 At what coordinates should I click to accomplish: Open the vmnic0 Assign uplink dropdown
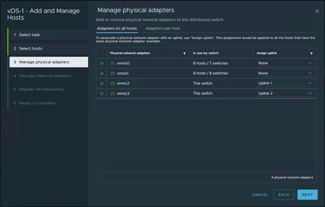285,63
